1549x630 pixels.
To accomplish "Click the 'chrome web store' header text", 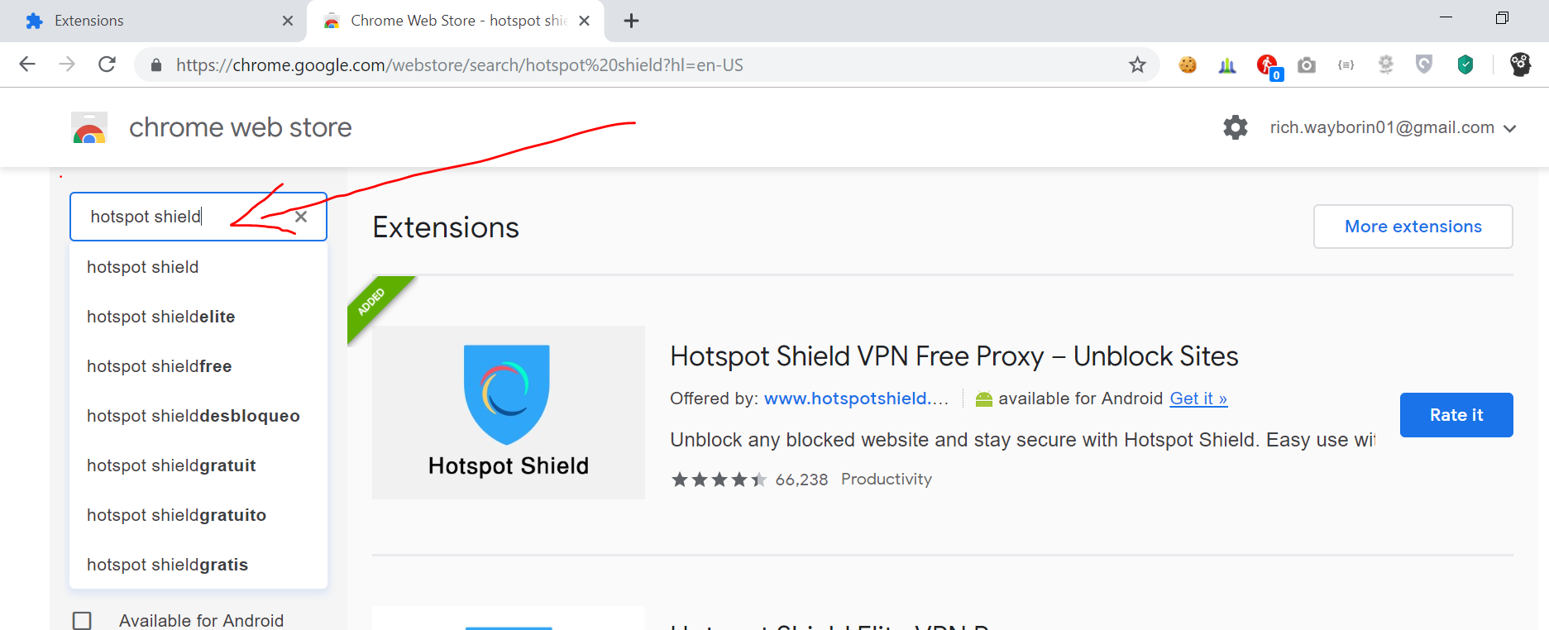I will click(x=241, y=127).
